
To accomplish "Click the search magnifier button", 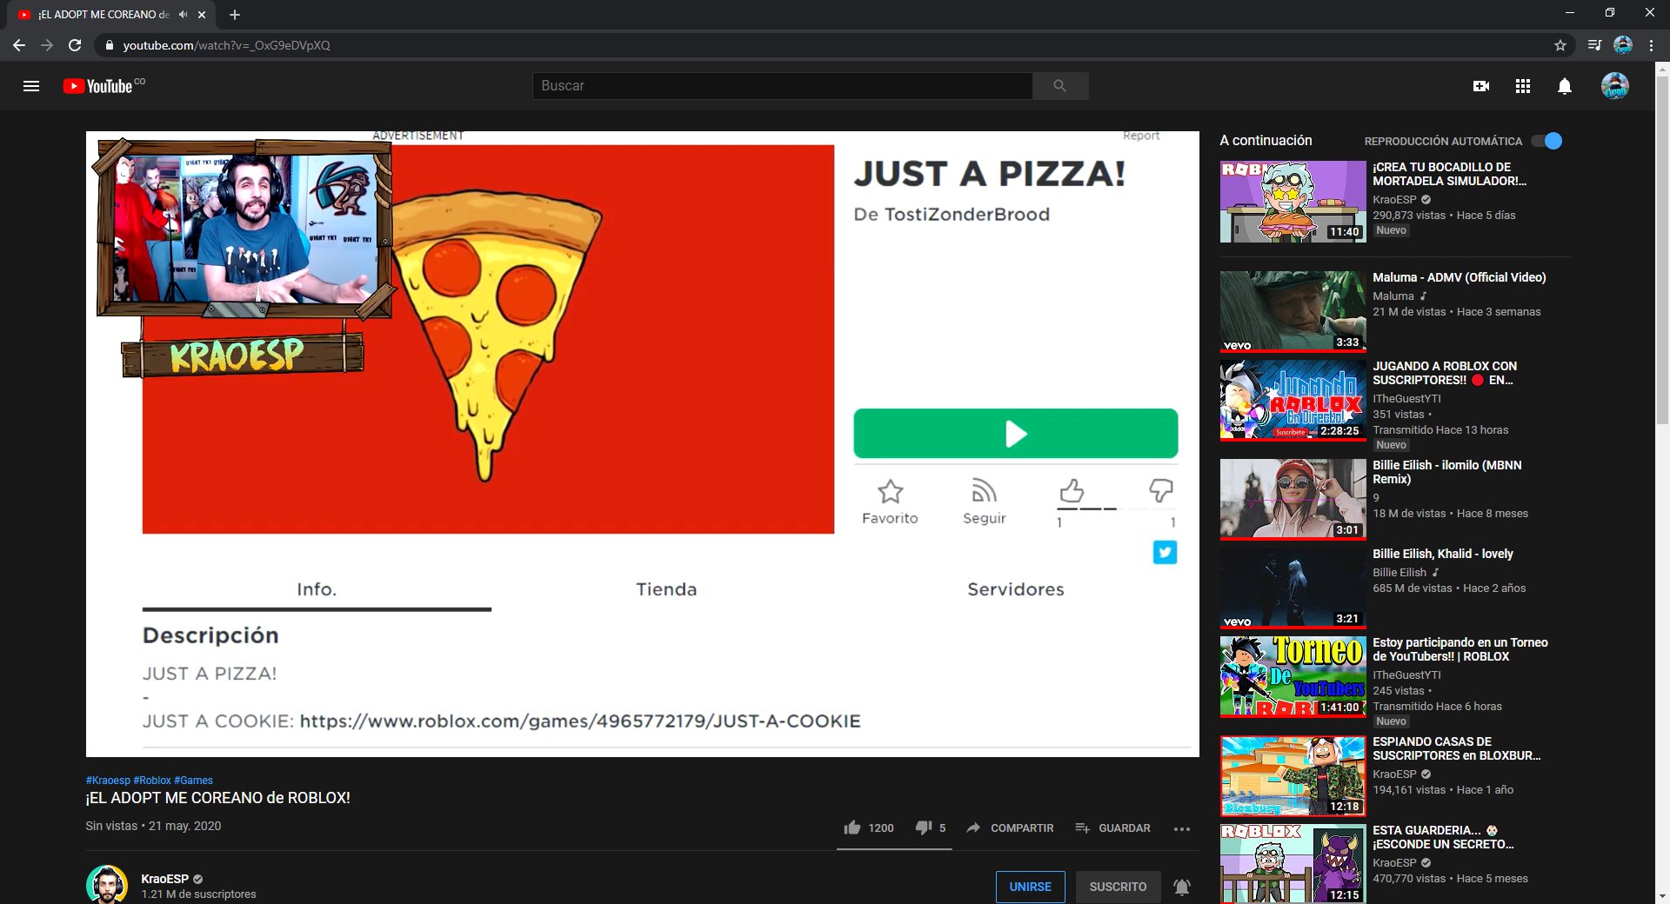I will 1059,86.
